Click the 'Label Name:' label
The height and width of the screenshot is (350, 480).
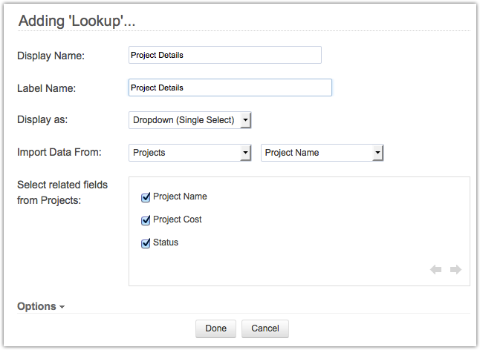click(48, 88)
